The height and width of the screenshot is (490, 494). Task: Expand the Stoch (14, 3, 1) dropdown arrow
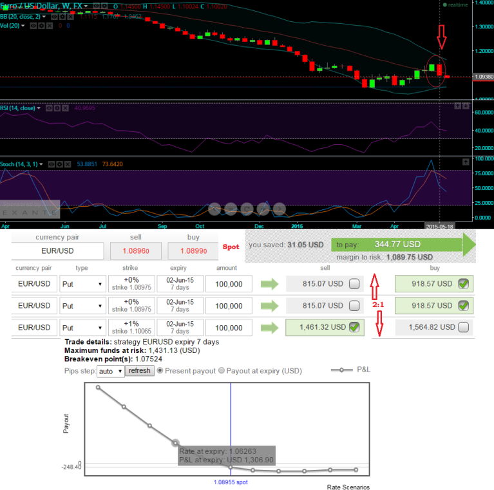(x=41, y=164)
